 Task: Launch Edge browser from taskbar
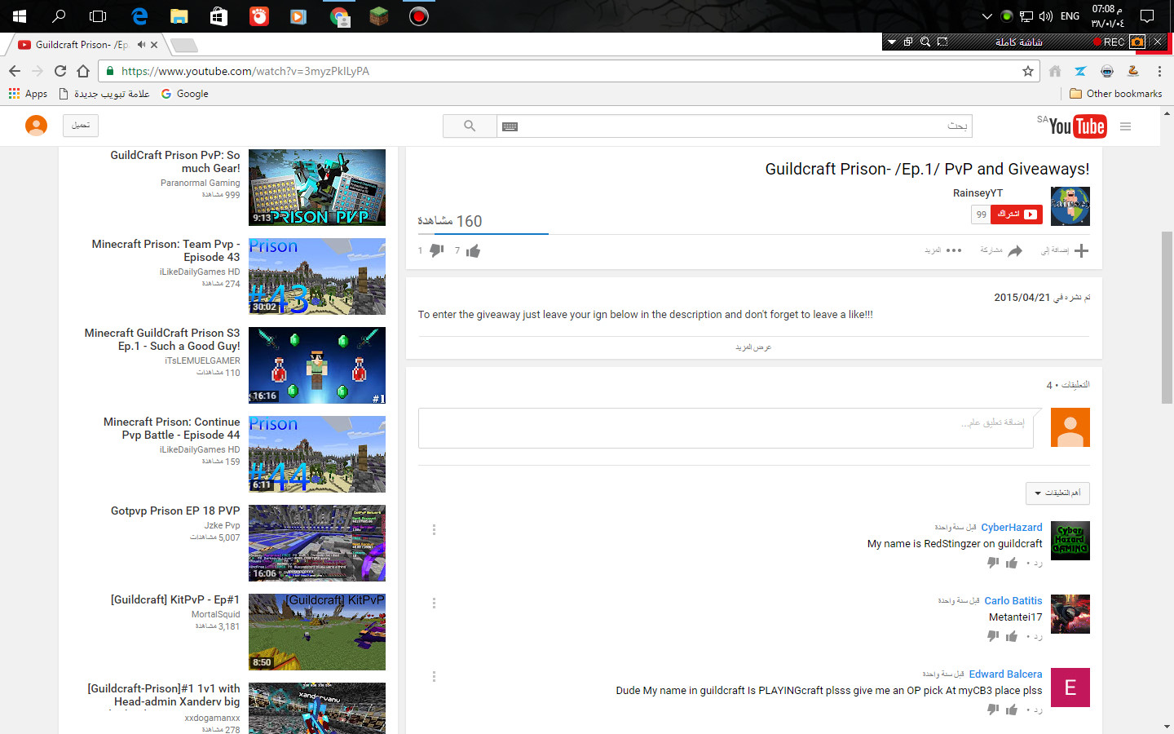(x=139, y=16)
